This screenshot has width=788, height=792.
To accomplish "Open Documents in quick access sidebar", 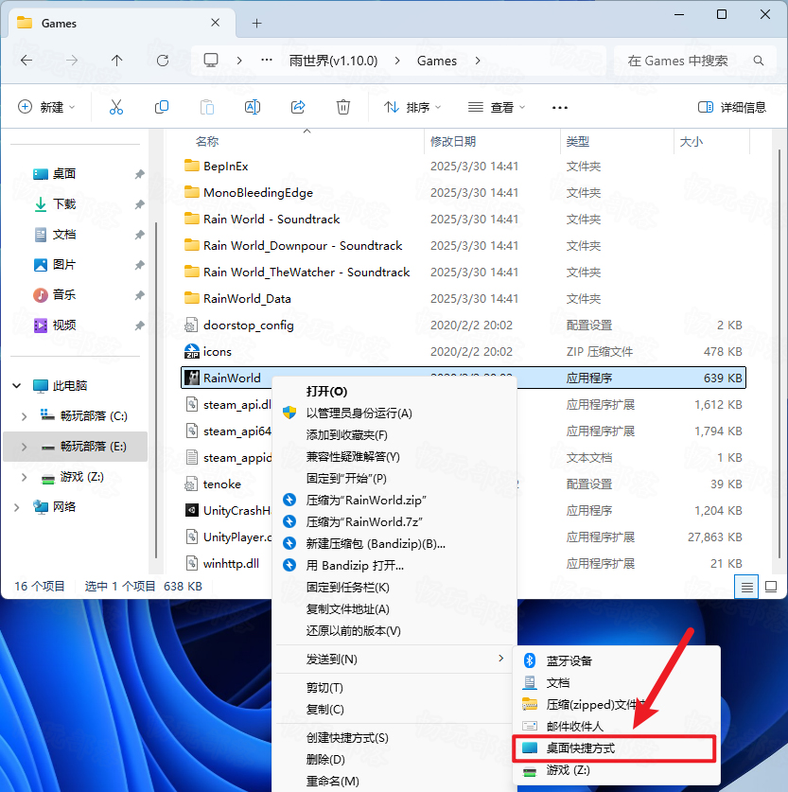I will (64, 235).
